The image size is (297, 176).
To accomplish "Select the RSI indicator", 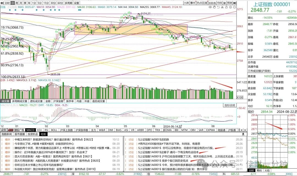I will [46, 130].
